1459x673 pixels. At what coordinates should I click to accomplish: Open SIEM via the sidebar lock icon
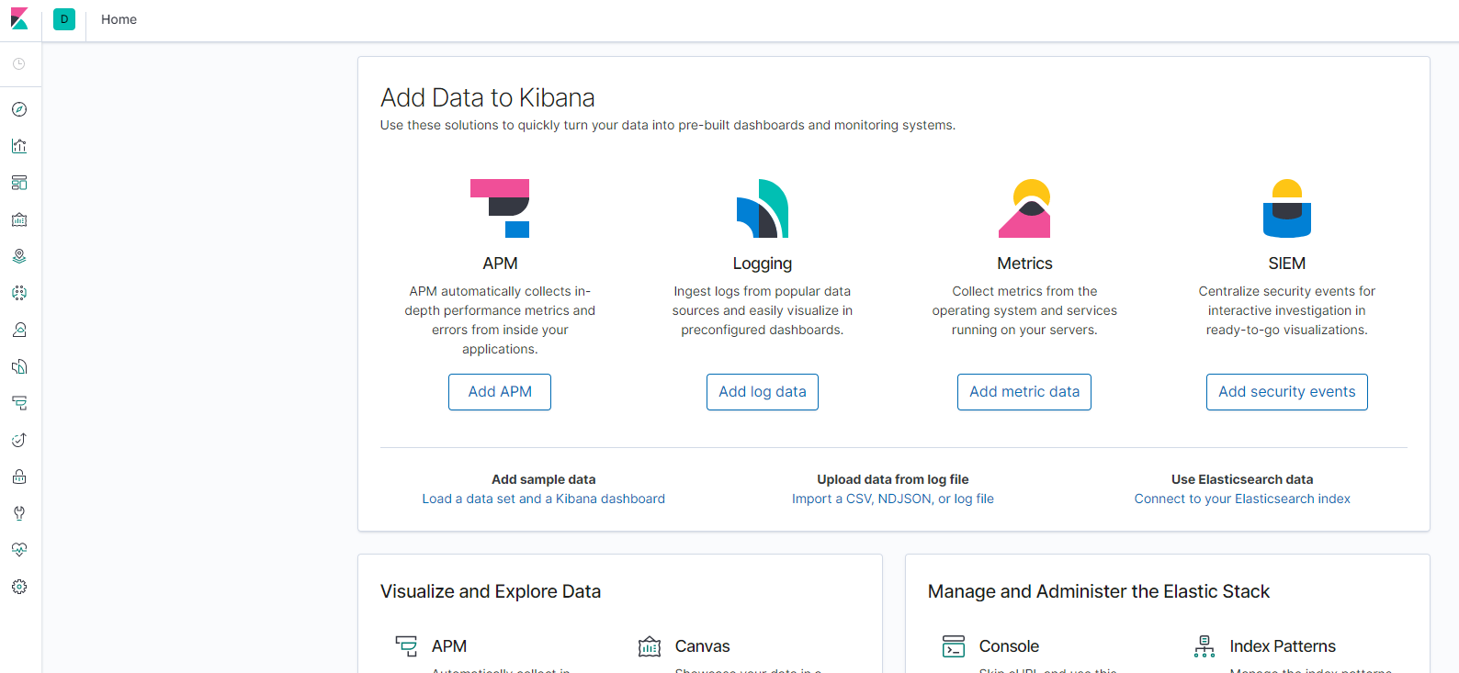[x=19, y=477]
